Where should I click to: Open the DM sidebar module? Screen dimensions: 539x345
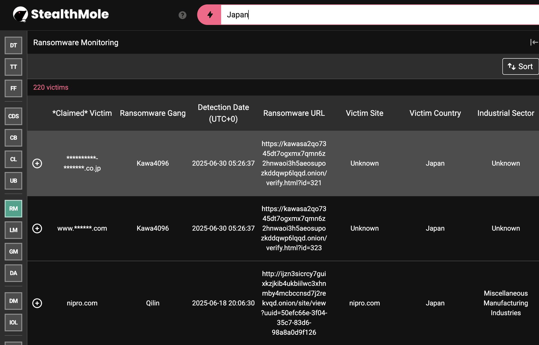(13, 301)
